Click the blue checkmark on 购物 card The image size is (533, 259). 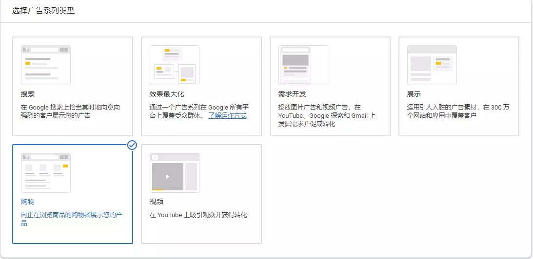click(132, 145)
